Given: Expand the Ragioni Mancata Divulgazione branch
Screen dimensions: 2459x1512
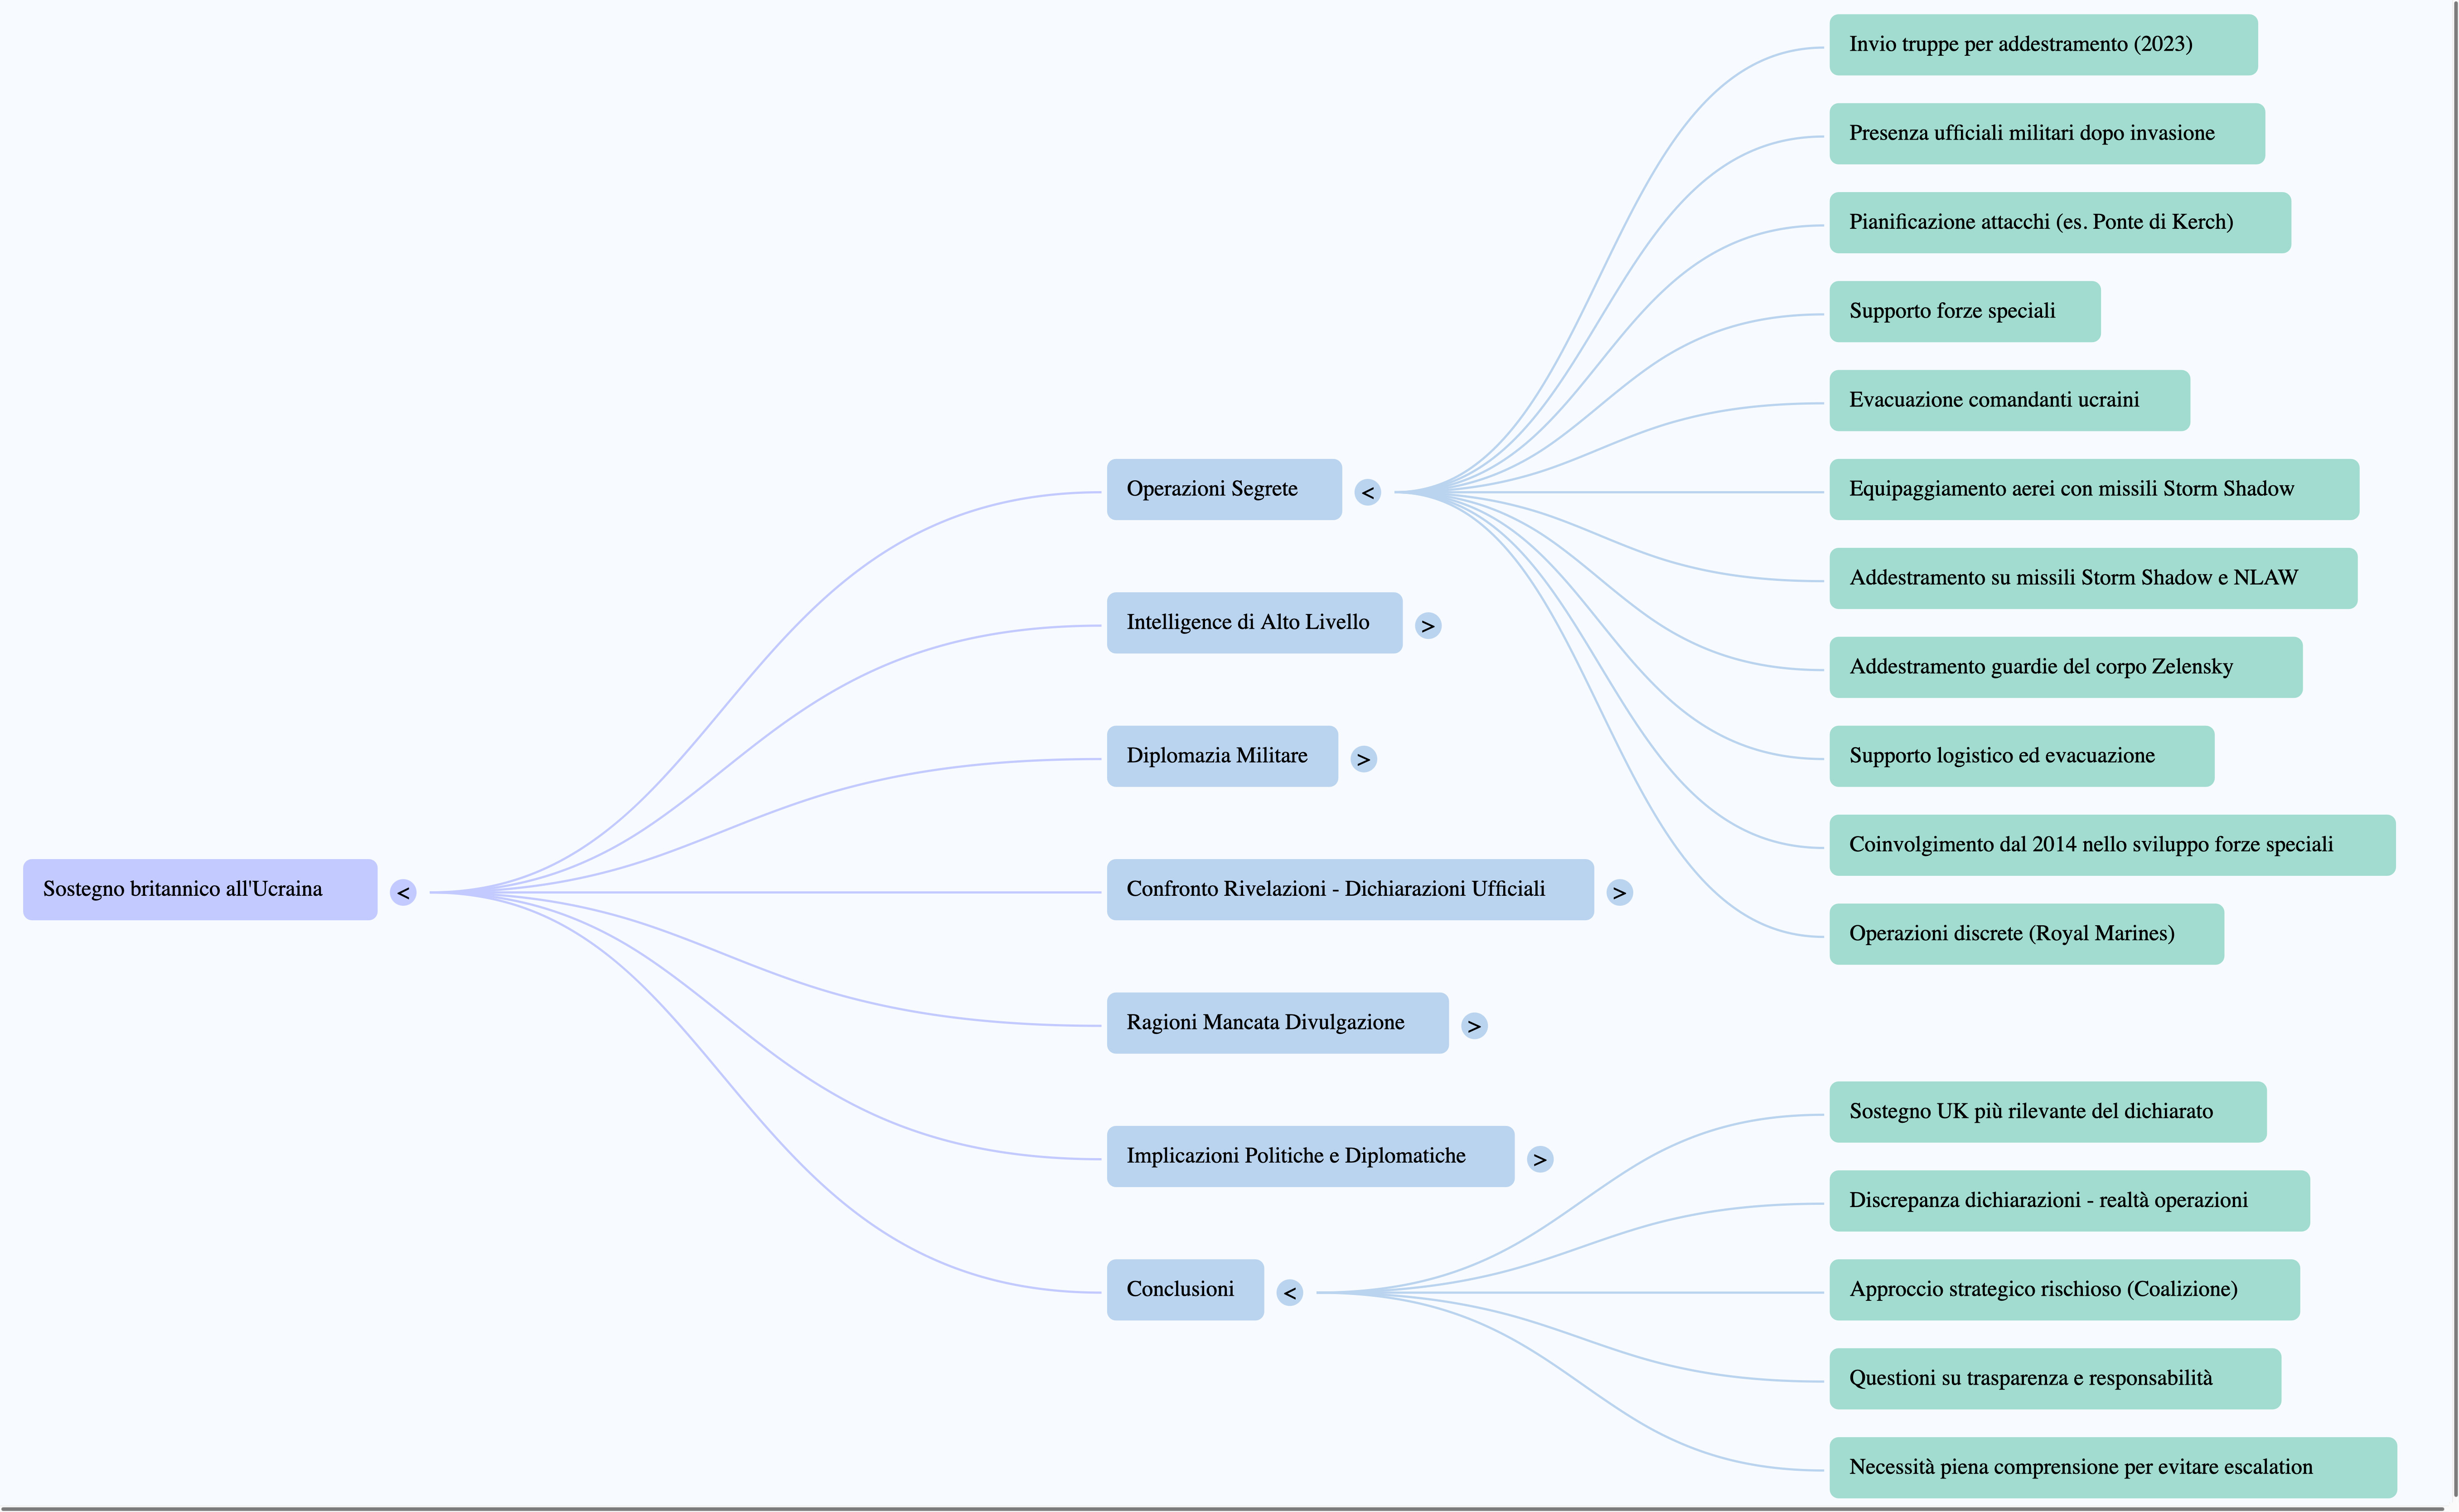Looking at the screenshot, I should coord(1474,1026).
